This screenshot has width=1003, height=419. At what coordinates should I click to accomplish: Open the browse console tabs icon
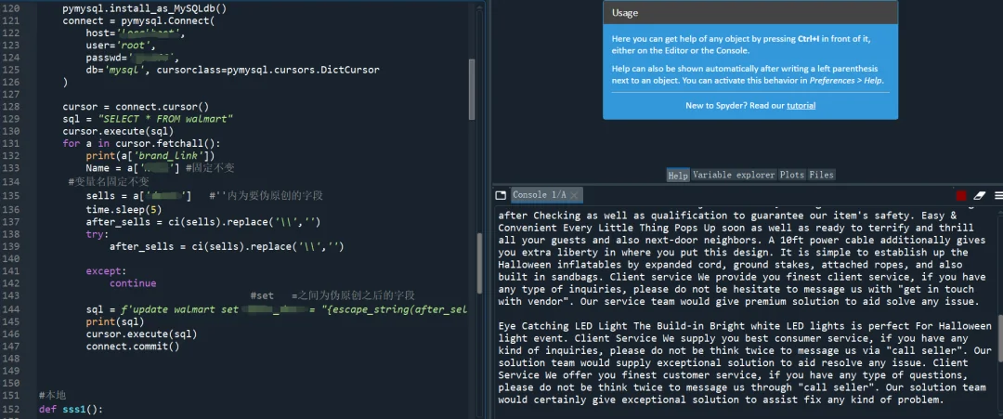(x=501, y=195)
